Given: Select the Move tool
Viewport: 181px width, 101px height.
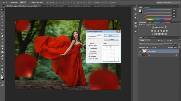Looking at the screenshot, I should 2,10.
